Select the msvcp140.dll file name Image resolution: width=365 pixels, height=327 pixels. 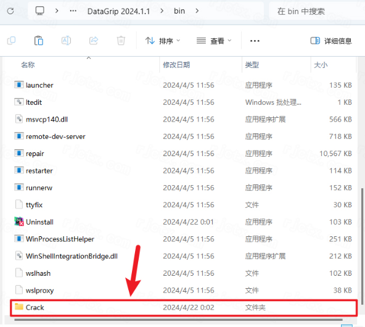tap(47, 120)
